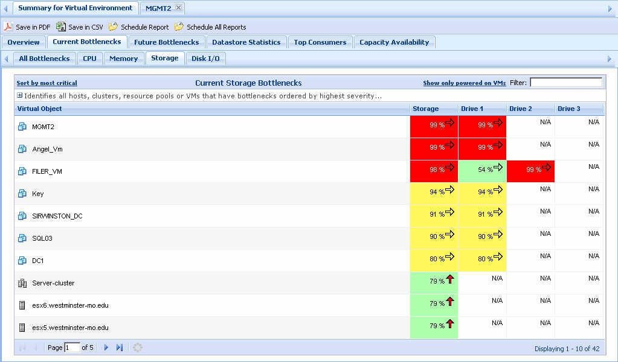Screen dimensions: 618x362
Task: Open the Datastore Statistics tab
Action: point(246,42)
